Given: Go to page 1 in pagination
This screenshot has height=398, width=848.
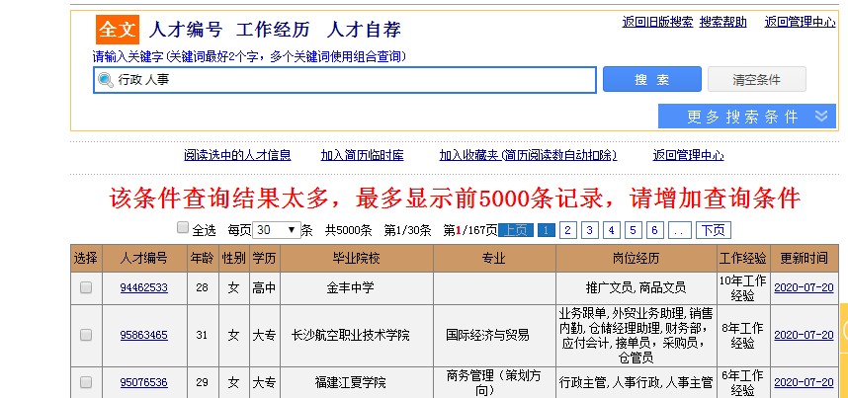Looking at the screenshot, I should [x=547, y=230].
